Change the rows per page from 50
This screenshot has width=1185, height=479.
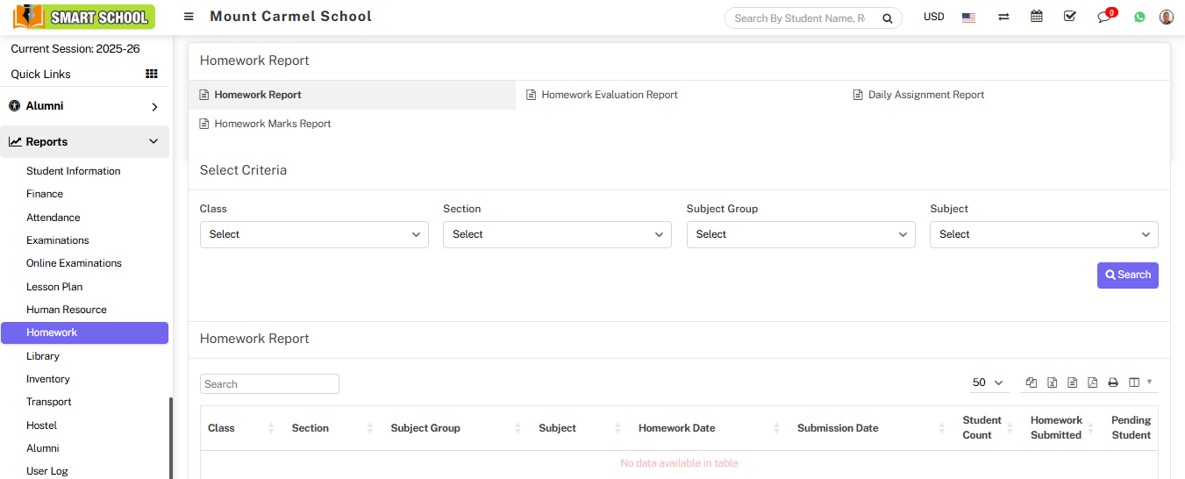click(987, 382)
